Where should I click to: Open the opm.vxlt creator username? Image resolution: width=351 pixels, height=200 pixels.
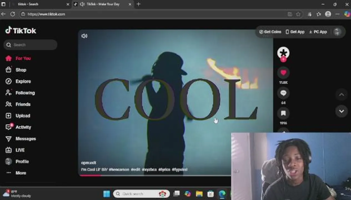click(x=89, y=163)
